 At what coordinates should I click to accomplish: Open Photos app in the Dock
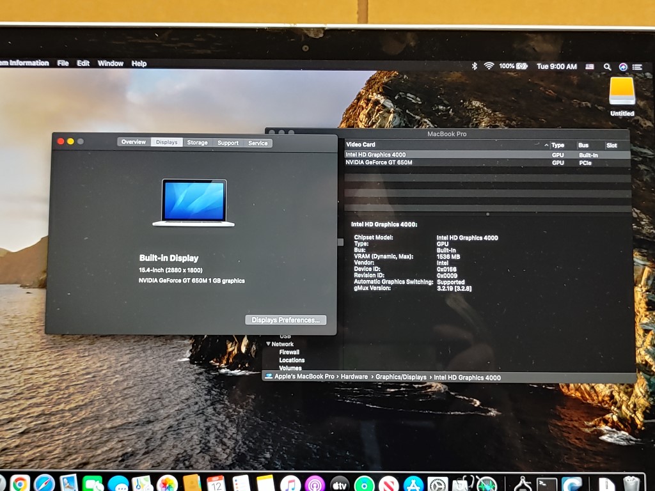click(x=167, y=484)
